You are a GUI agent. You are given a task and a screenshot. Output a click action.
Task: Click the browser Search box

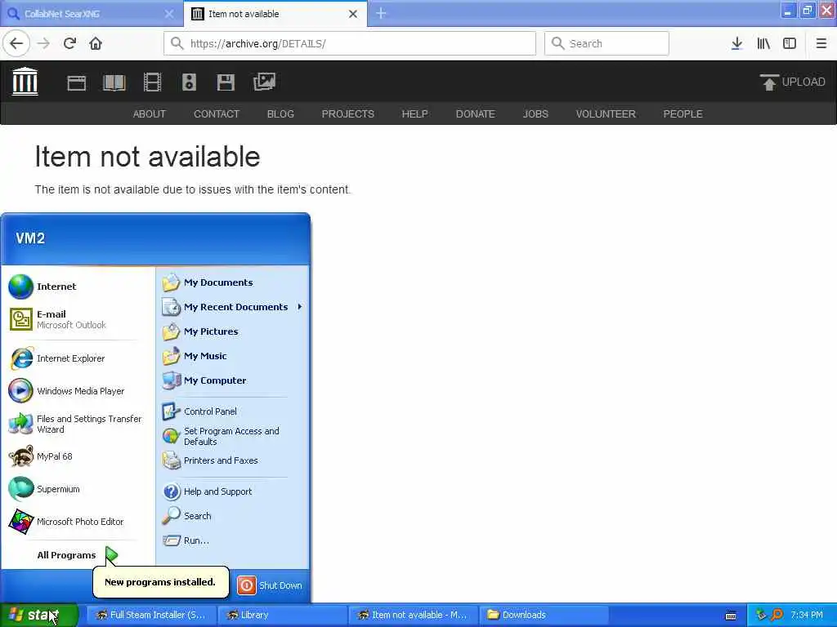[x=606, y=43]
